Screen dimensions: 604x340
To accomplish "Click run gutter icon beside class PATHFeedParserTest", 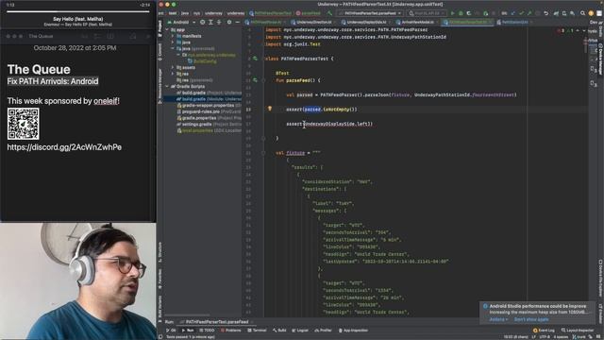I will [x=255, y=59].
